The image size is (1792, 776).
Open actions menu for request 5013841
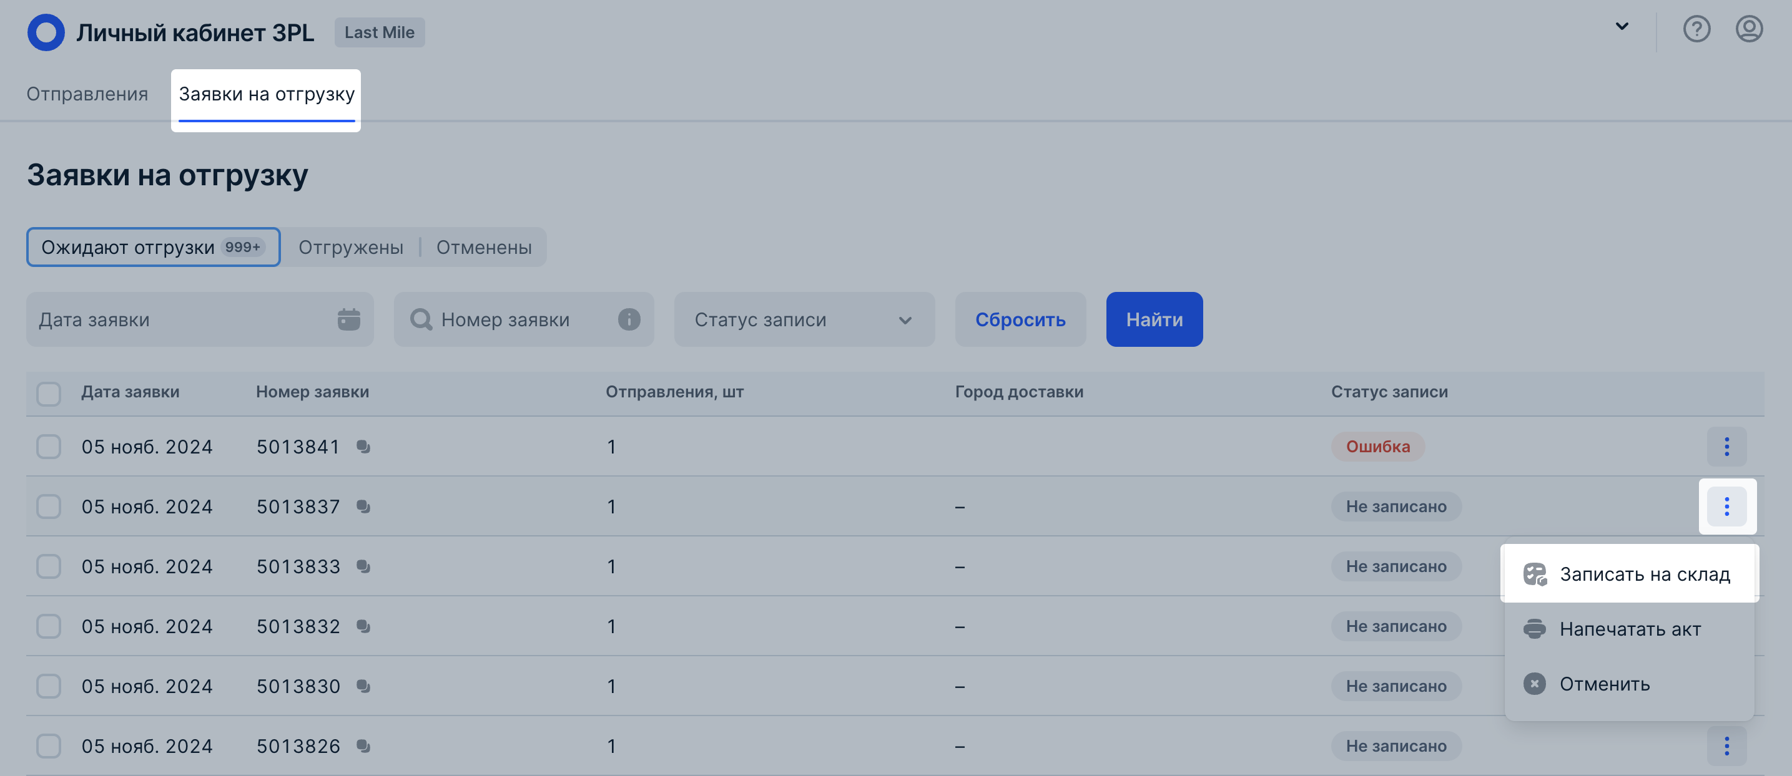(x=1726, y=447)
